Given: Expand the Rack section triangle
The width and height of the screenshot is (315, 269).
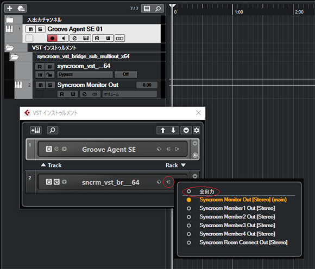Looking at the screenshot, I should click(x=183, y=165).
